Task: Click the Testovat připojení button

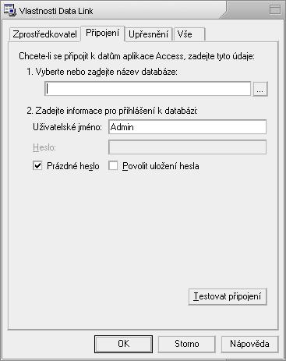Action: [x=228, y=296]
